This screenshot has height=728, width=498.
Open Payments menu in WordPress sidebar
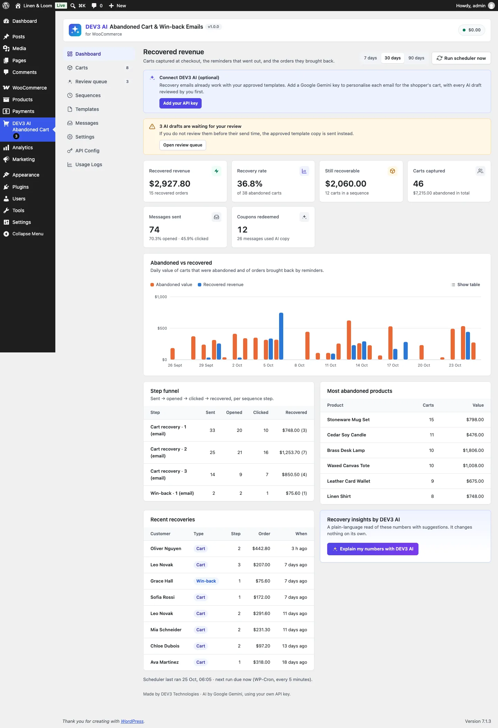pyautogui.click(x=28, y=111)
